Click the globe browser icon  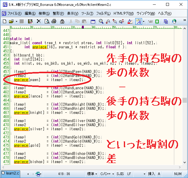coord(174,21)
